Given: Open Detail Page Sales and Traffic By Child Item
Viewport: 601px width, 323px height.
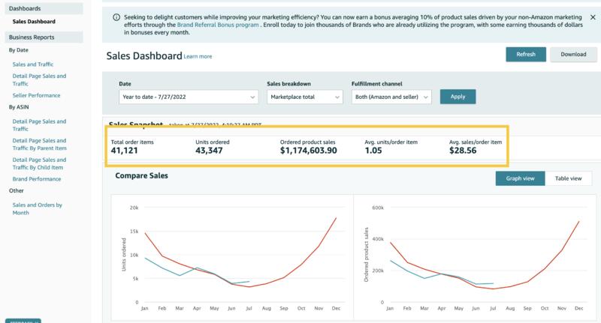Looking at the screenshot, I should 39,163.
